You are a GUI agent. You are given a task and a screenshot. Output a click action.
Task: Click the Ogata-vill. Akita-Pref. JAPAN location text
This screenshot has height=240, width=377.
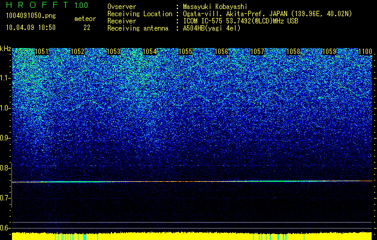pos(266,14)
